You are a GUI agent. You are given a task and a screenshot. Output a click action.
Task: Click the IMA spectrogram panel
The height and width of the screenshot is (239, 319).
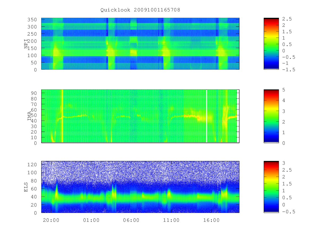140,116
